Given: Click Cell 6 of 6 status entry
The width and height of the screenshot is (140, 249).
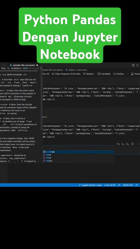Looking at the screenshot, I should tap(128, 185).
